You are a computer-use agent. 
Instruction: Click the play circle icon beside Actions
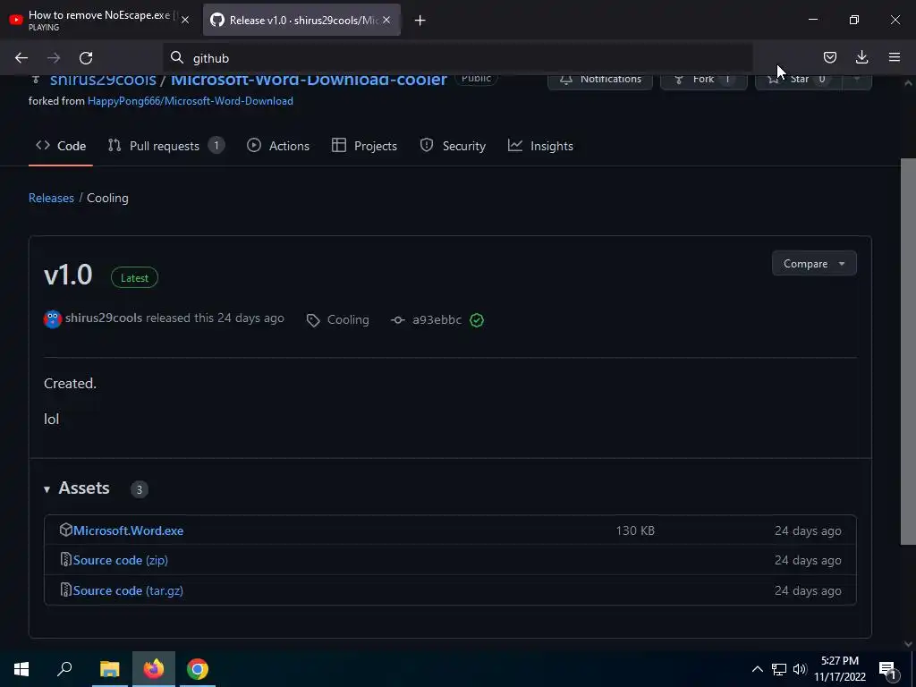[253, 146]
